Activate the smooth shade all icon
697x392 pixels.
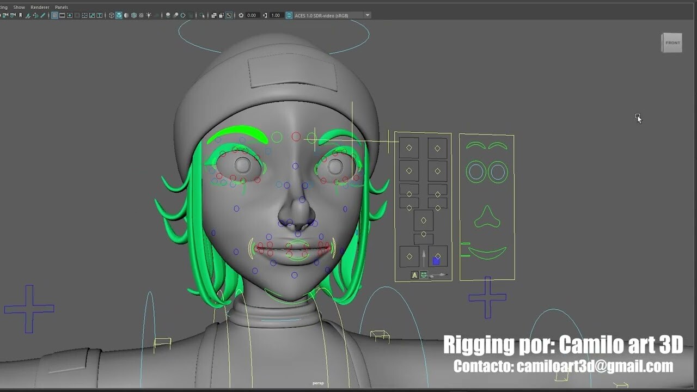(119, 15)
